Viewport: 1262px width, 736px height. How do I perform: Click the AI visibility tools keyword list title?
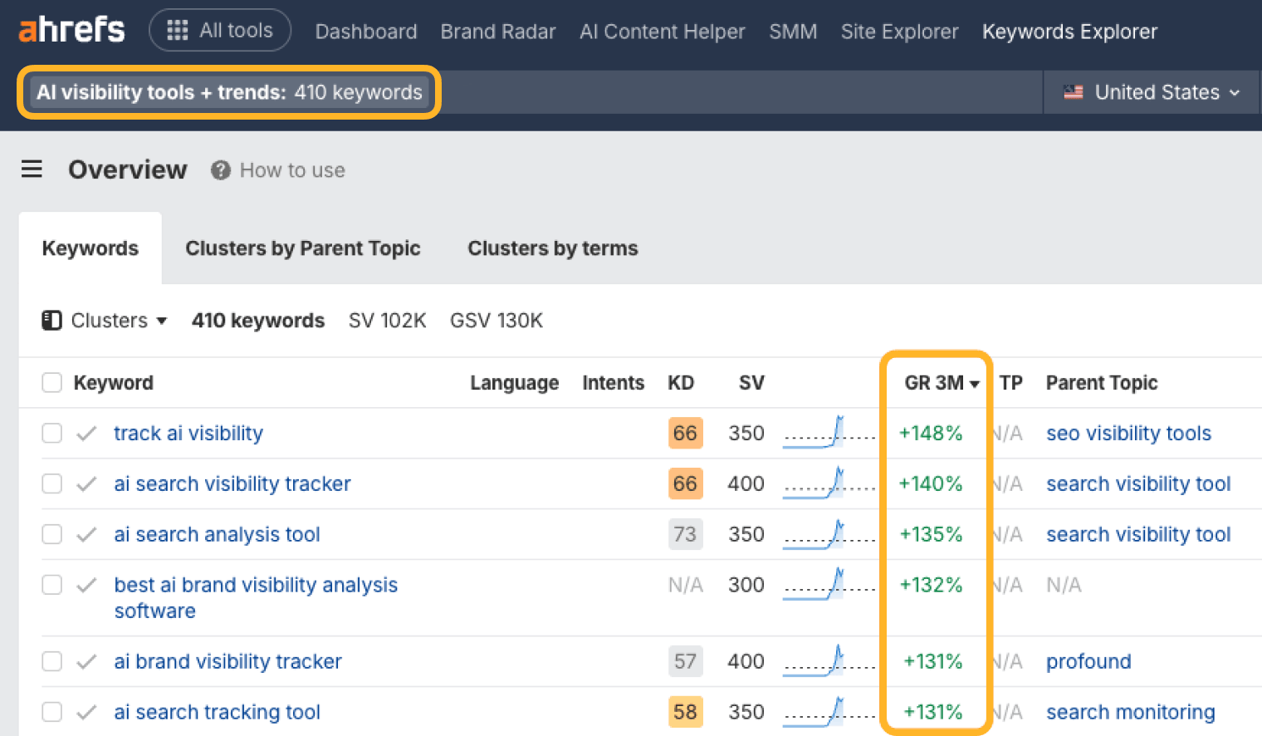click(x=229, y=92)
